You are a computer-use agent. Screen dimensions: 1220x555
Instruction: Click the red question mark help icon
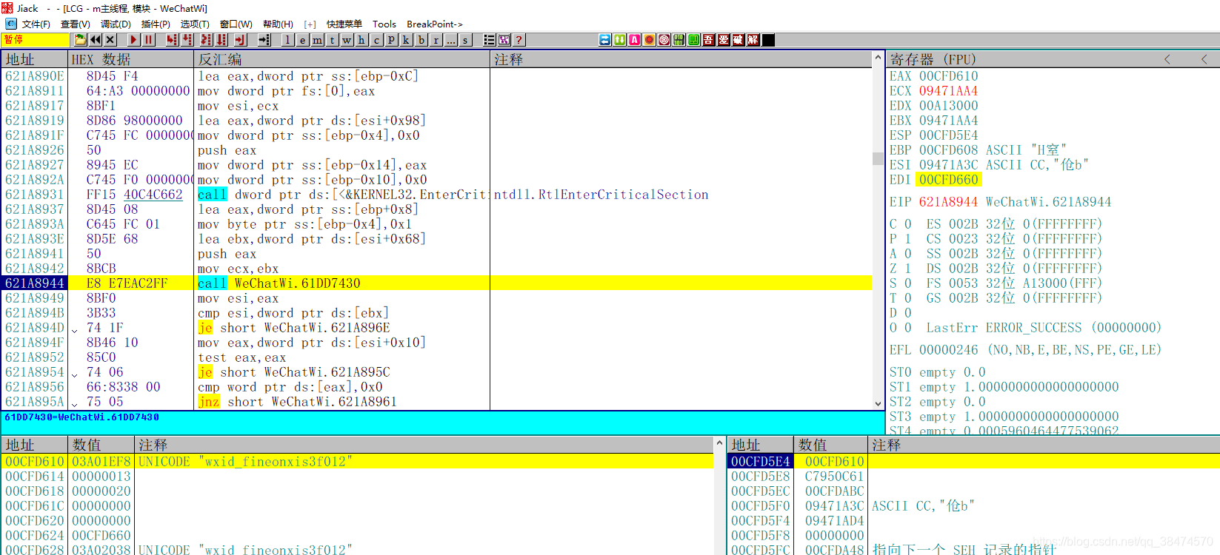tap(519, 40)
